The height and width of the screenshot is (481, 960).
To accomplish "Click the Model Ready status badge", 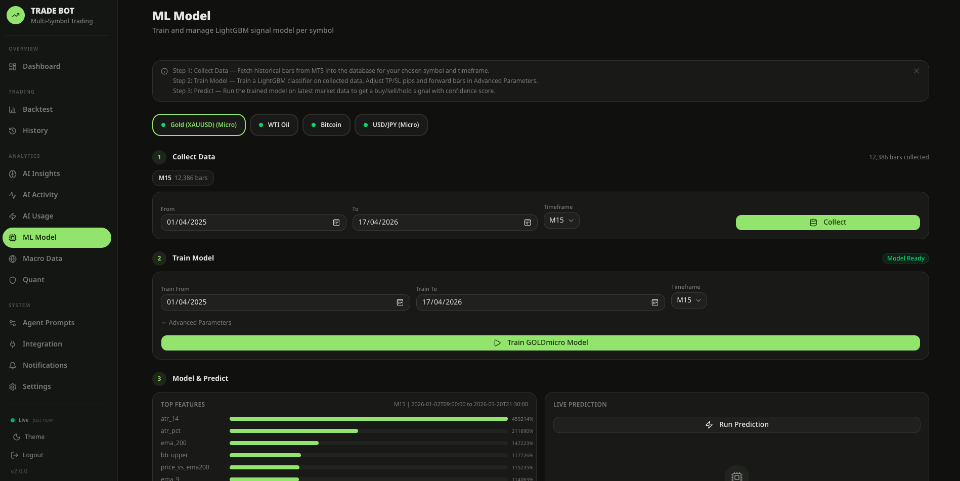I will (x=905, y=258).
